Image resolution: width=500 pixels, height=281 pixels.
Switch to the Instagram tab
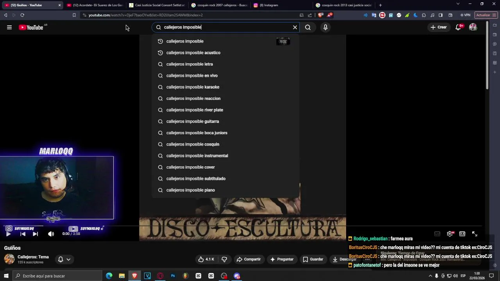click(281, 5)
